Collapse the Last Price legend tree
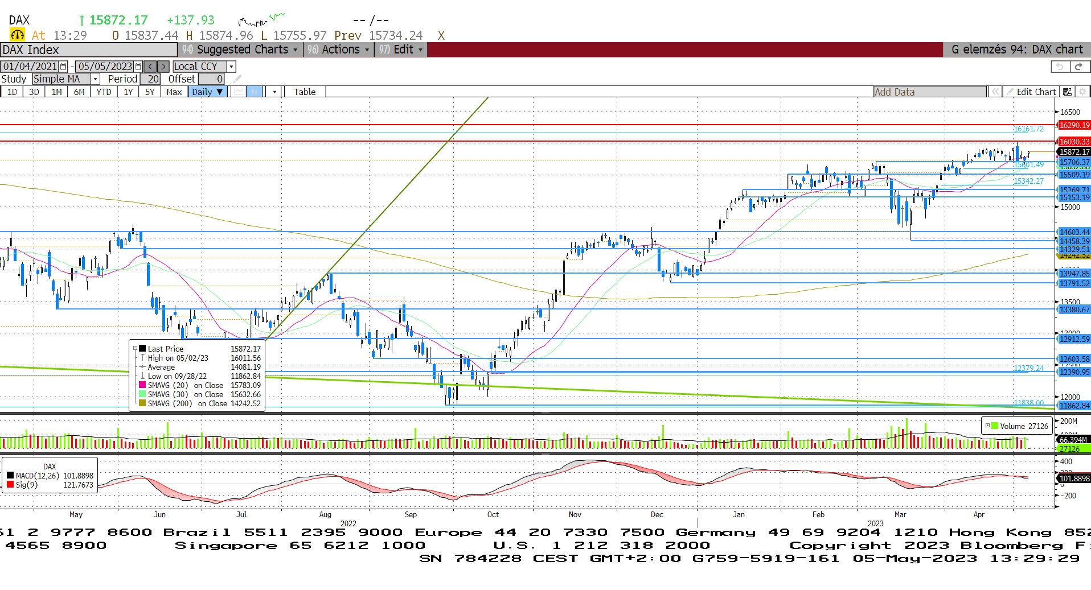 [x=135, y=348]
